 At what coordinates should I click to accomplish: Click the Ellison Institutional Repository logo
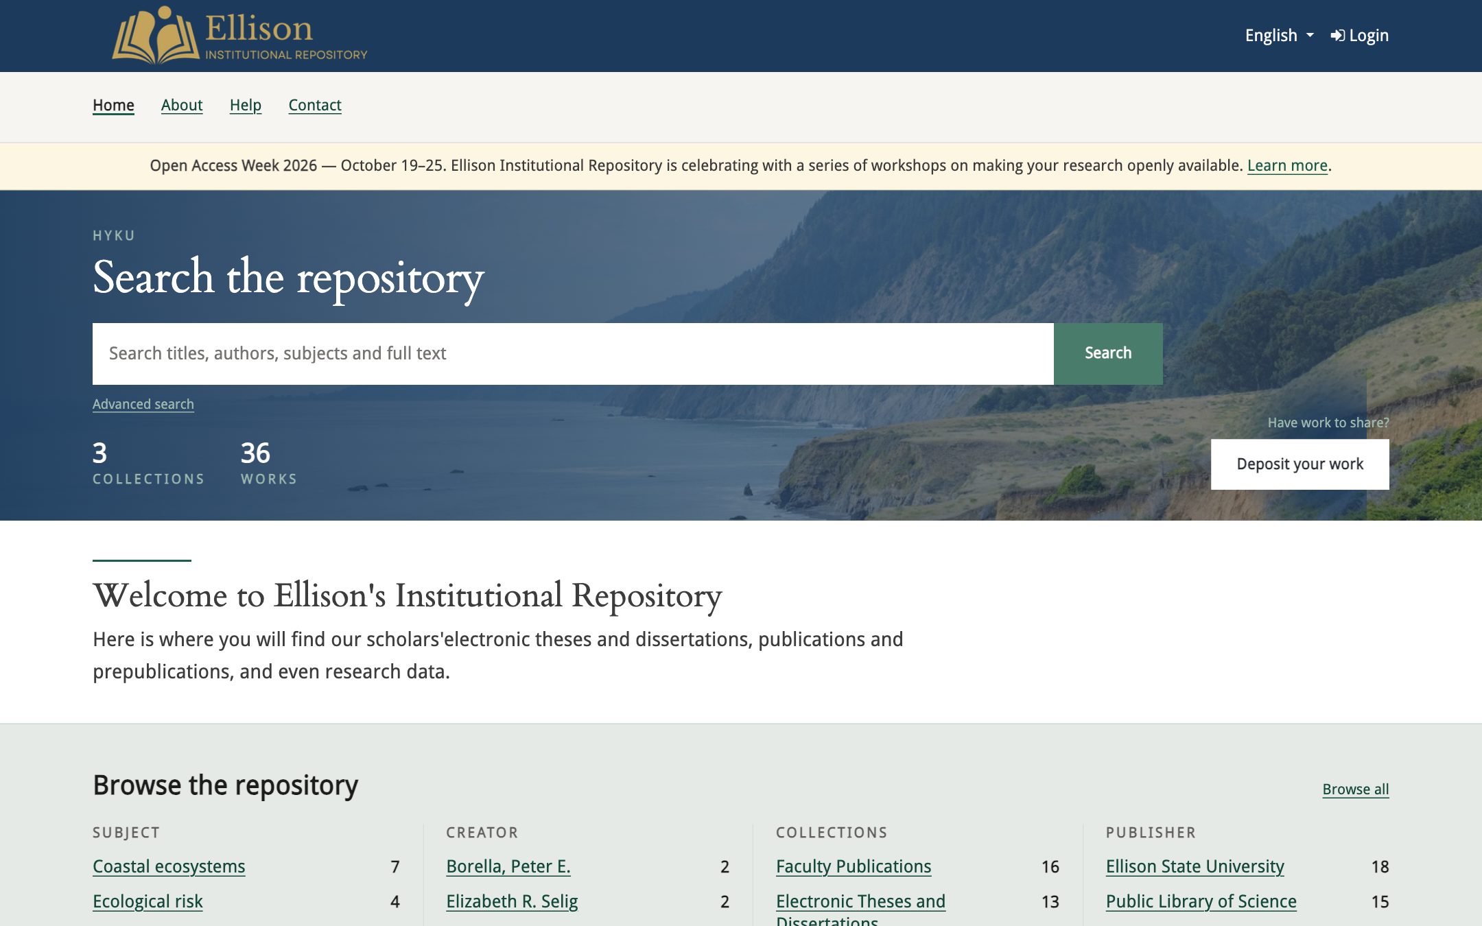239,36
